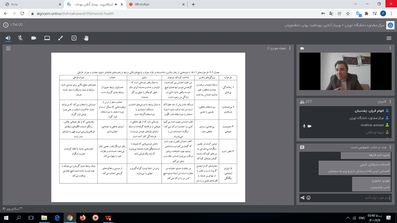
Task: Switch to the hi.ru browser tab
Action: (x=33, y=4)
